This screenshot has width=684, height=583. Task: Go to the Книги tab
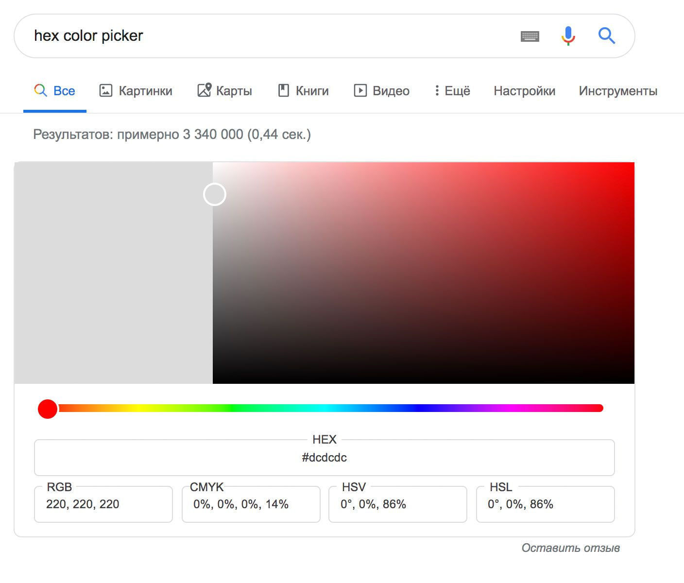[x=303, y=91]
